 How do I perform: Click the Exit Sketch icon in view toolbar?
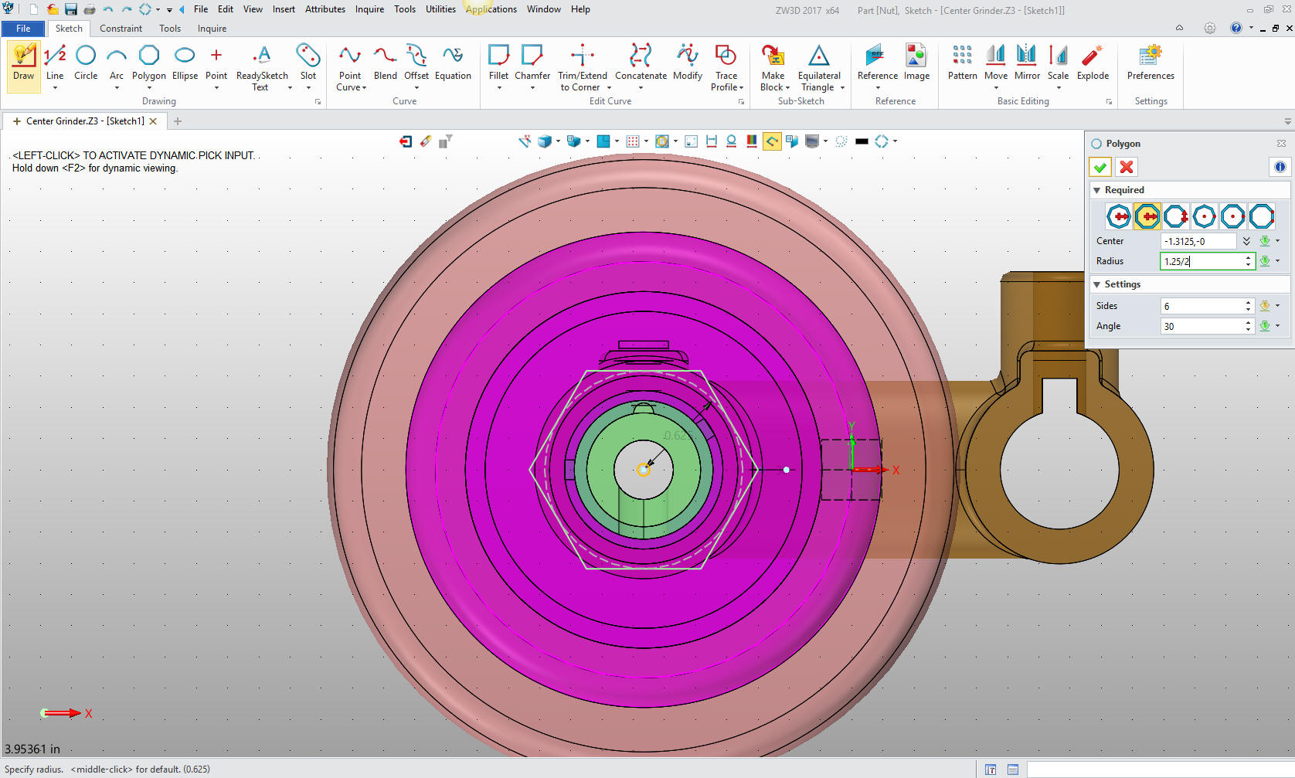(406, 141)
